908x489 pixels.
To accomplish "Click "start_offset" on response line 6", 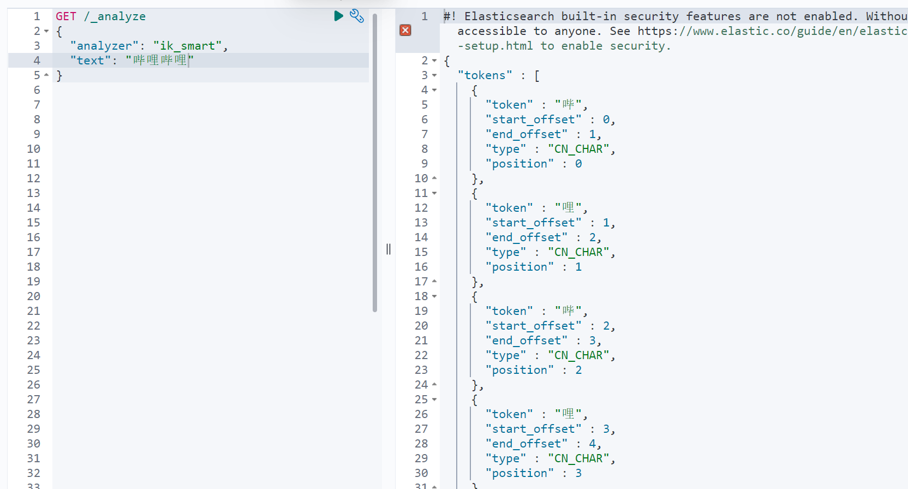I will [534, 120].
